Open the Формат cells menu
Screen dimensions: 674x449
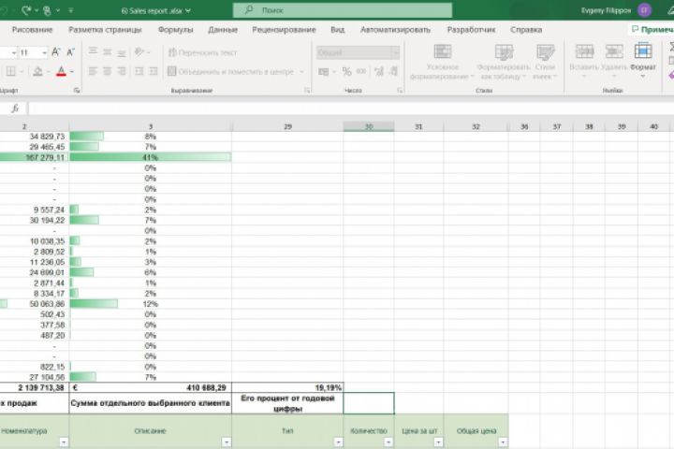tap(643, 61)
